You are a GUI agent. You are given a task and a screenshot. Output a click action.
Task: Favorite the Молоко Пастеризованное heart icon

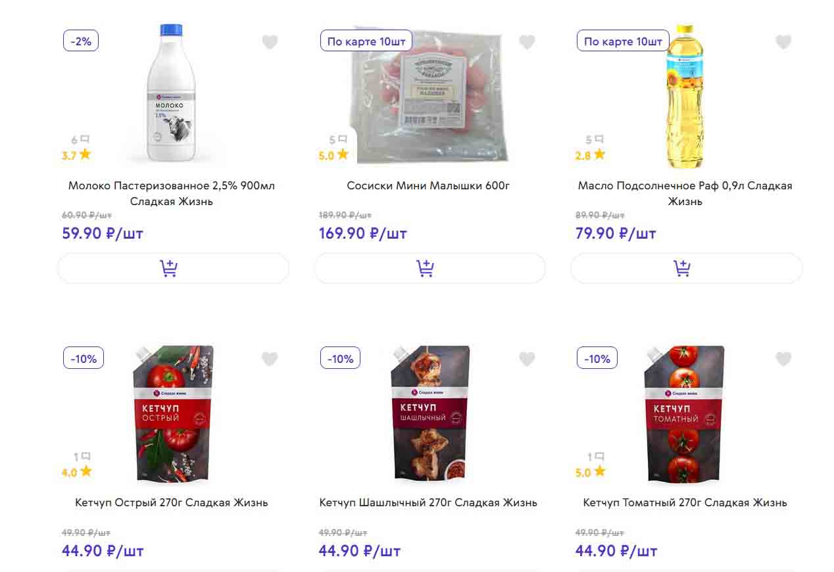pos(270,42)
